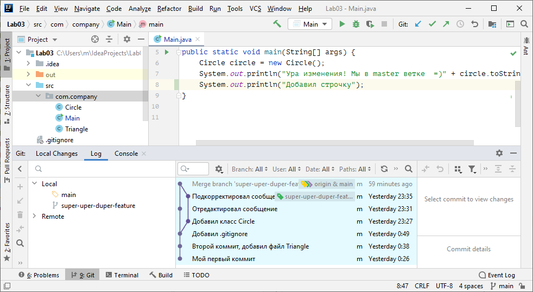Screen dimensions: 533x292
Task: Expand the Remote branches node
Action: tap(34, 216)
